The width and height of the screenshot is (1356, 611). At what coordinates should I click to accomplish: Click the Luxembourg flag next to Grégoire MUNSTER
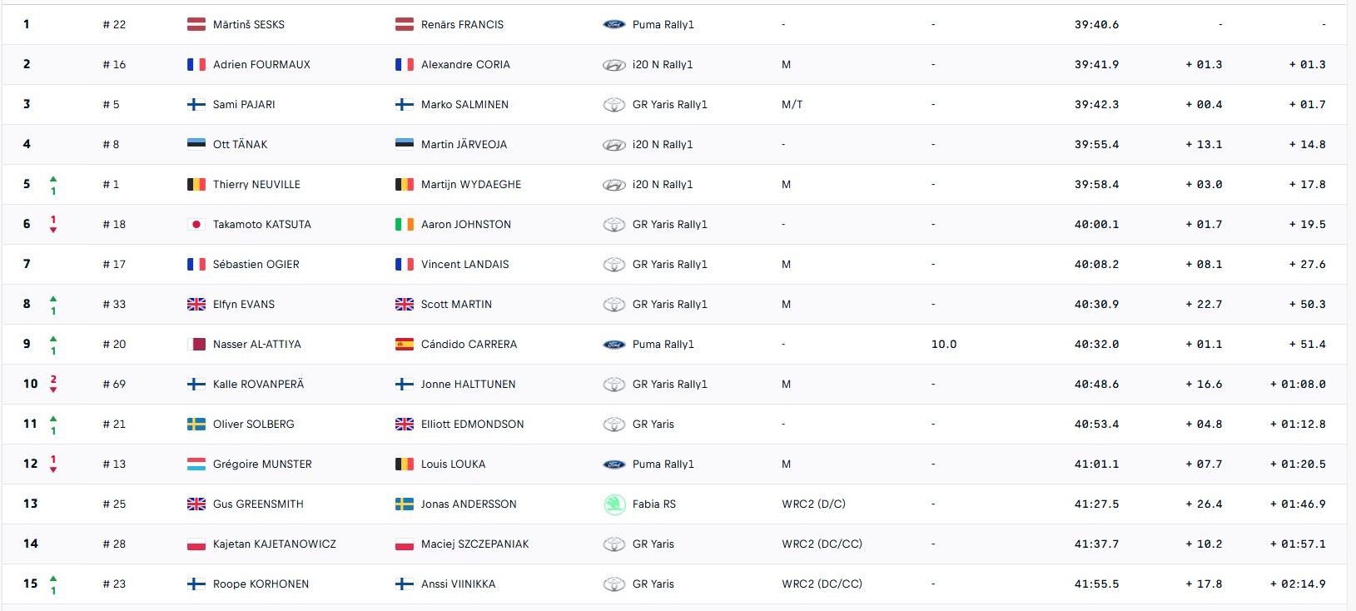coord(196,464)
